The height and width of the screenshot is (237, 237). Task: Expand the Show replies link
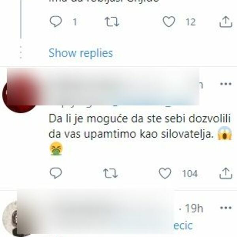[81, 53]
